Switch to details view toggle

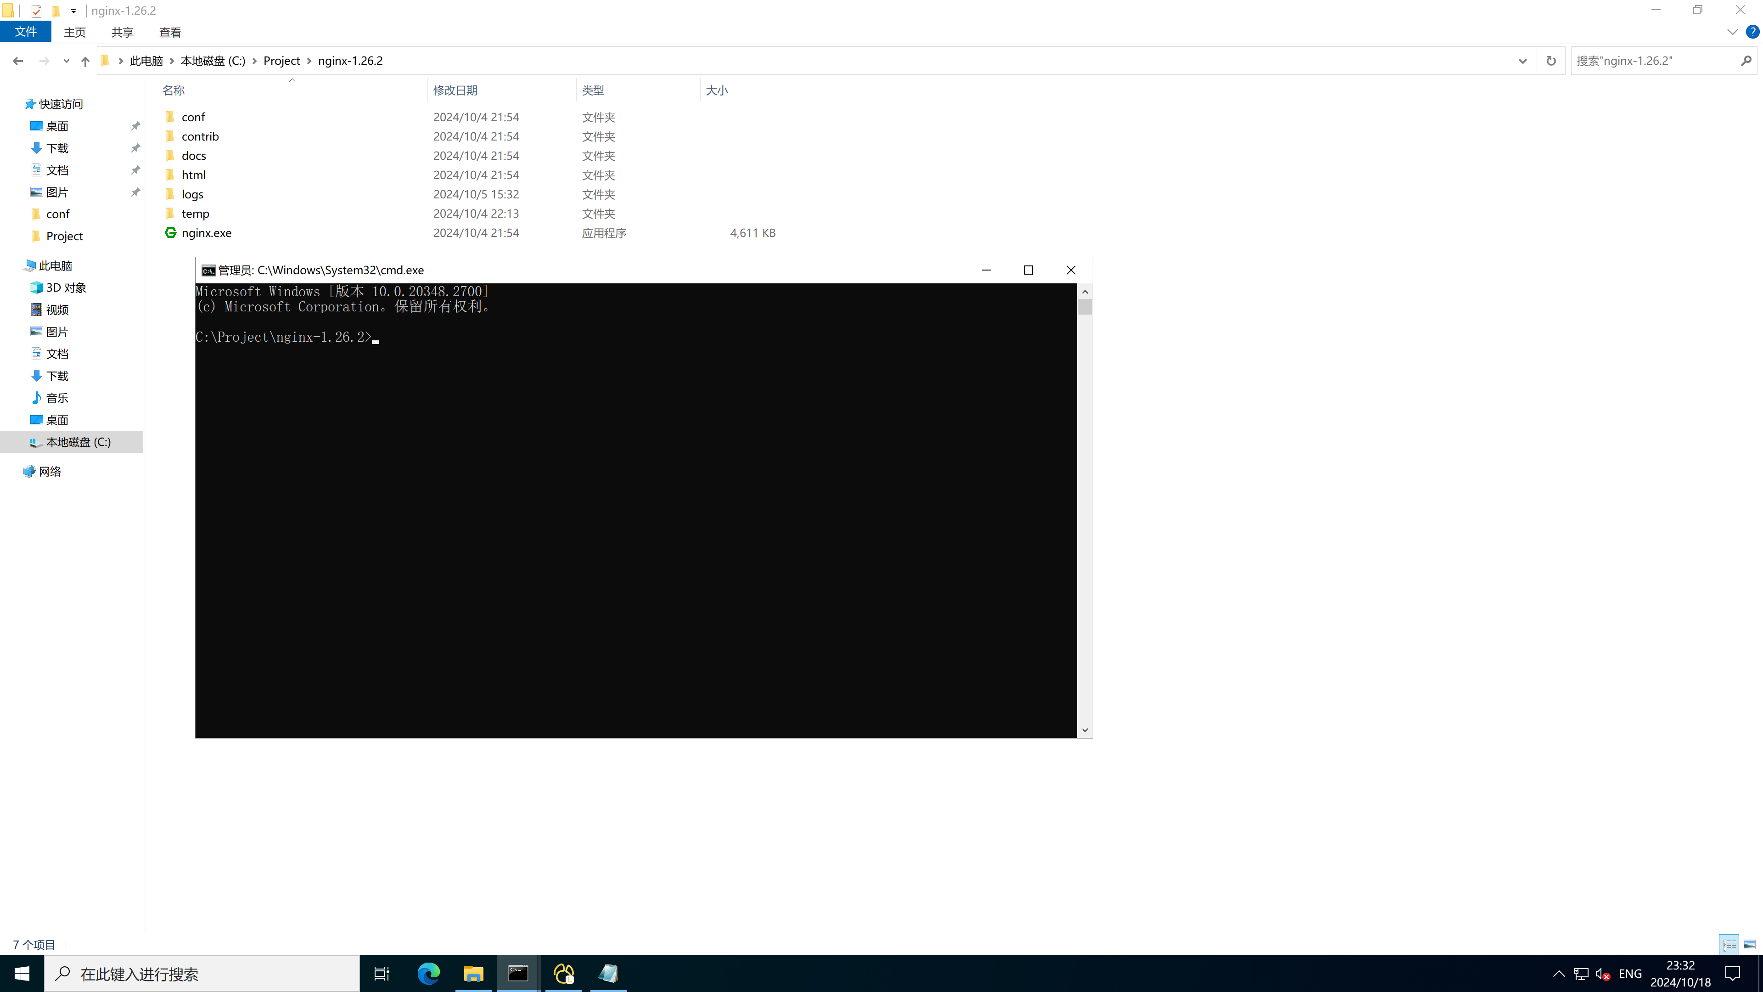(1729, 945)
